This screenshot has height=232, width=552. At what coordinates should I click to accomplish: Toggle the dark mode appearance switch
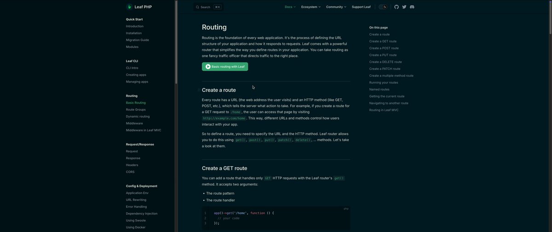point(383,7)
